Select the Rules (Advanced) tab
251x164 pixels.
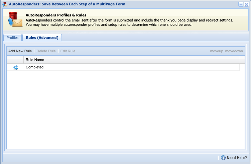42,38
